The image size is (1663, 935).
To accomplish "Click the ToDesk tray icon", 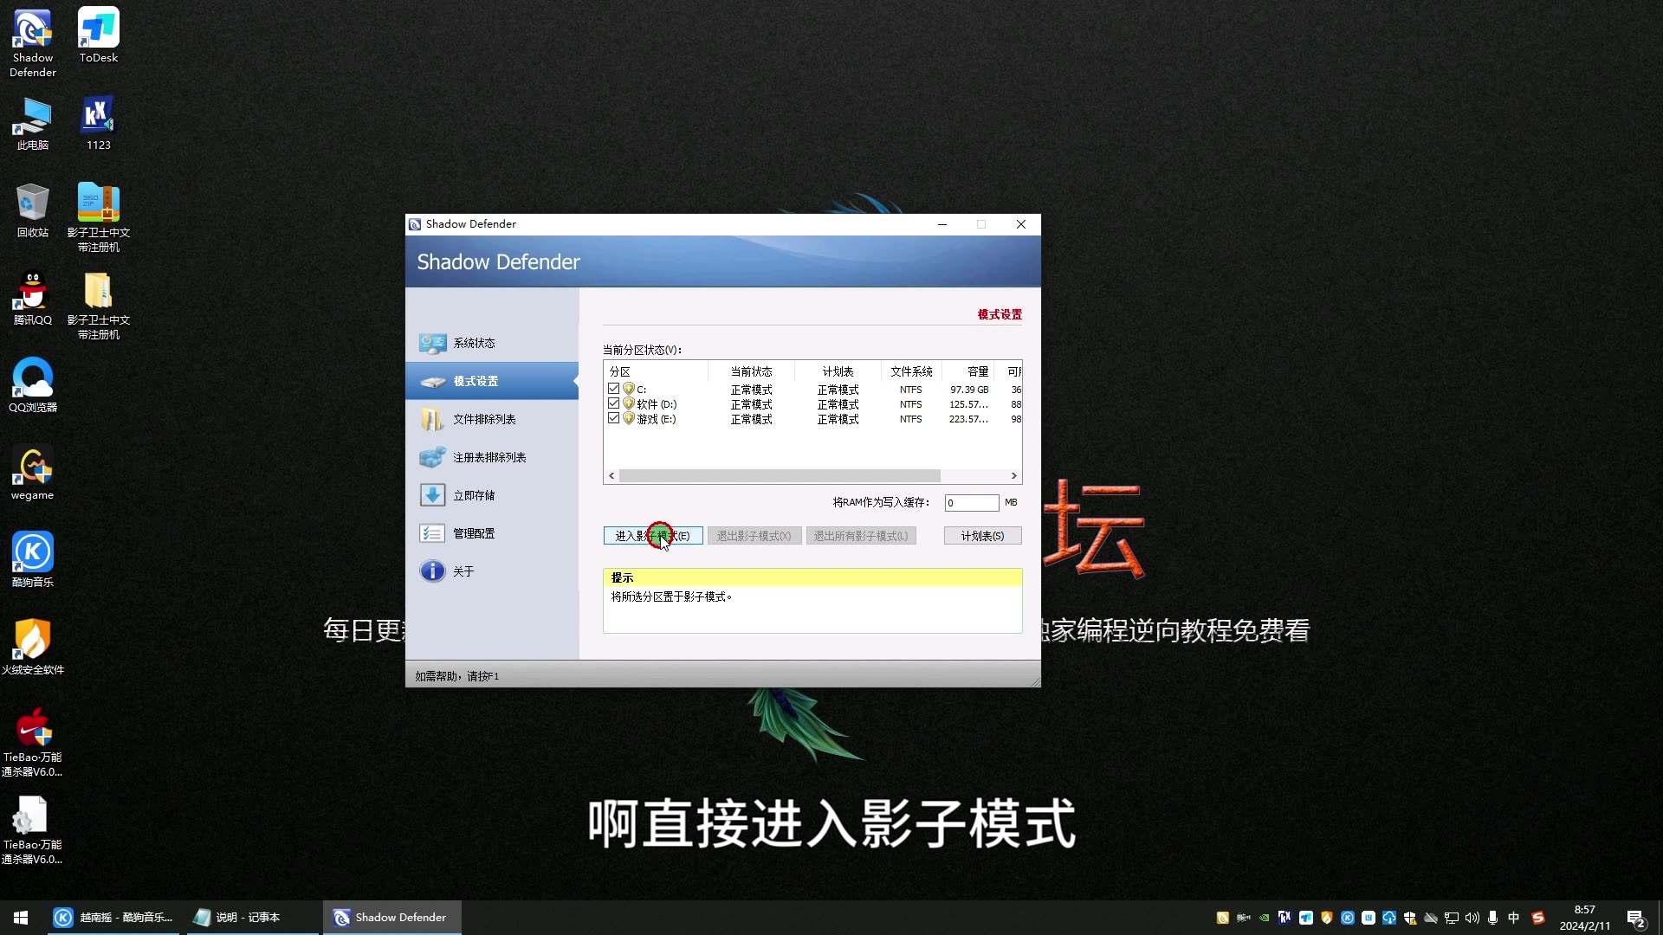I will coord(1306,918).
